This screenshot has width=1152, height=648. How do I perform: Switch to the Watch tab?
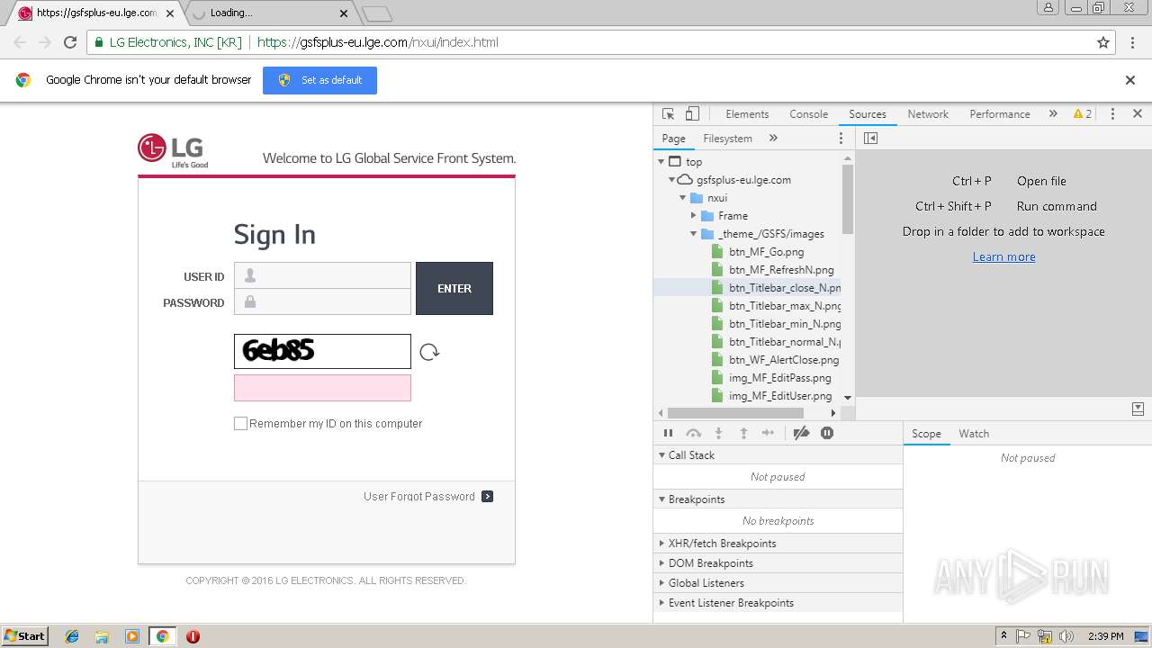[974, 434]
